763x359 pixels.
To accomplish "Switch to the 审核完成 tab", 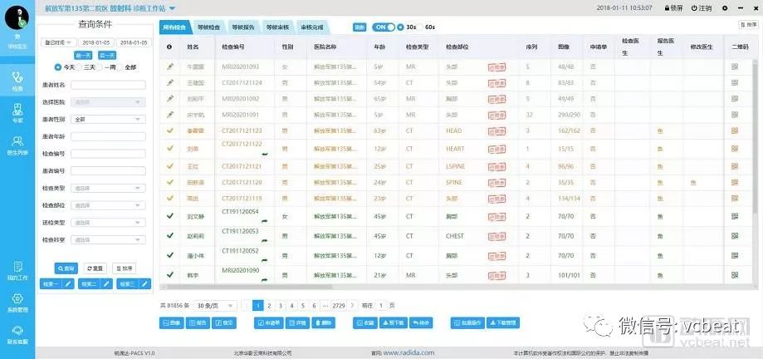I will click(x=311, y=27).
